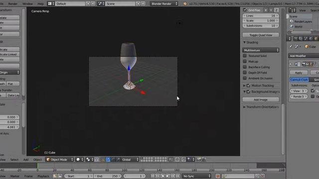319x179 pixels.
Task: Play animation in reverse
Action: 162,176
